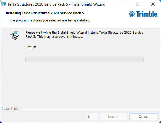Screen dimensions: 161x123
Task: Minimize the InstallShield Wizard window
Action: (123, 4)
